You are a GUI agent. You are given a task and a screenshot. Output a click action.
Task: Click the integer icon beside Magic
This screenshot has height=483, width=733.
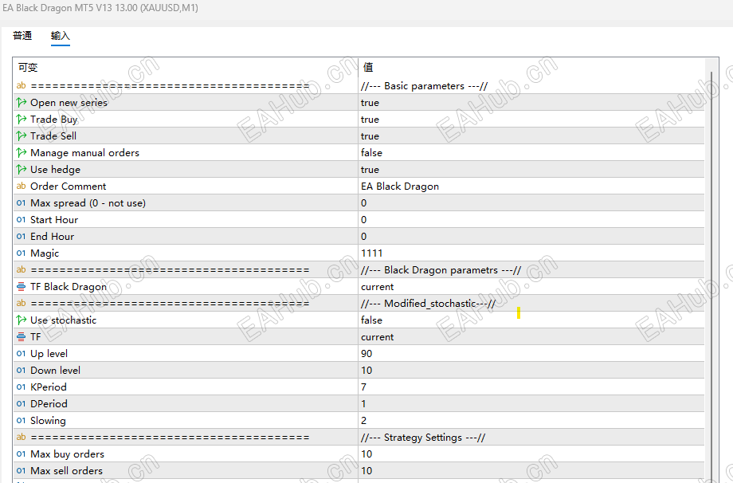[x=21, y=253]
